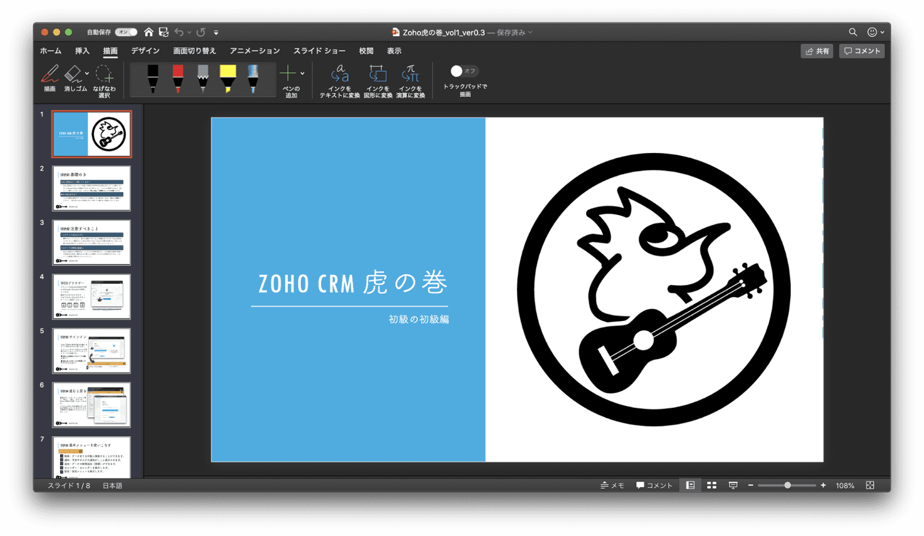Click the 共有 share button
This screenshot has width=924, height=536.
point(817,51)
